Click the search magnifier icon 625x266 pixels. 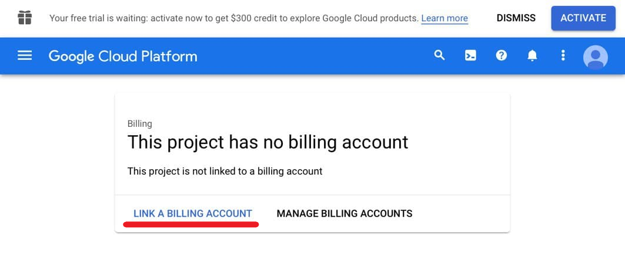439,55
